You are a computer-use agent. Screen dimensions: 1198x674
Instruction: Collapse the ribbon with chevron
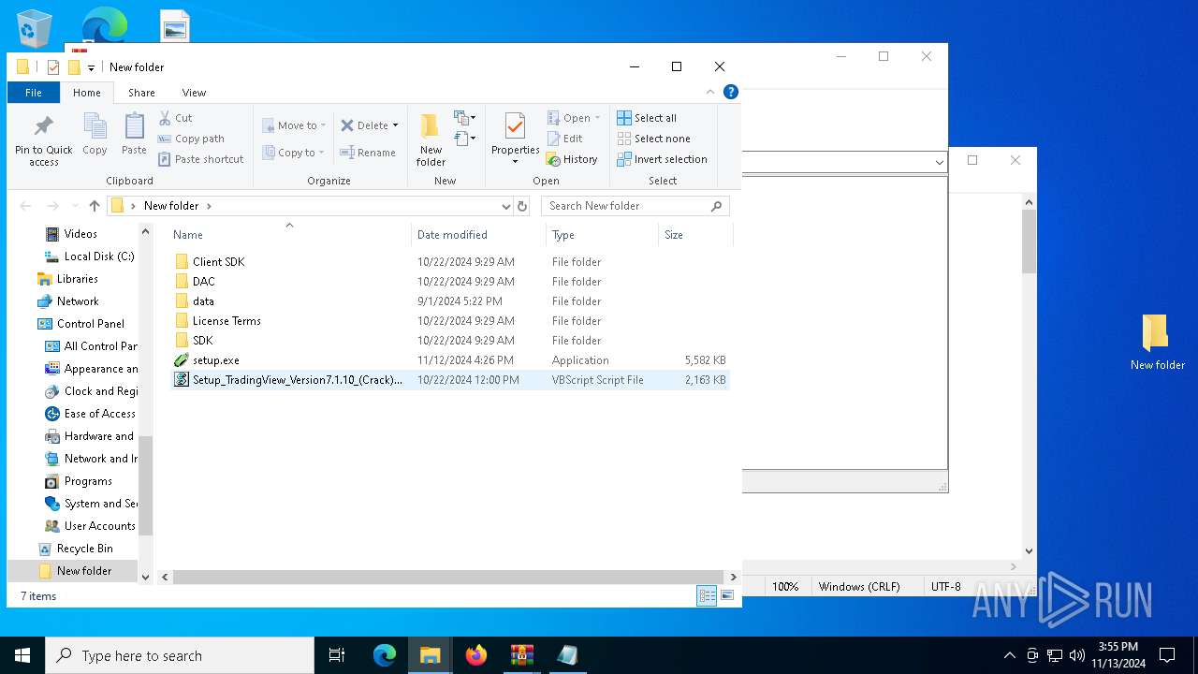pos(710,92)
